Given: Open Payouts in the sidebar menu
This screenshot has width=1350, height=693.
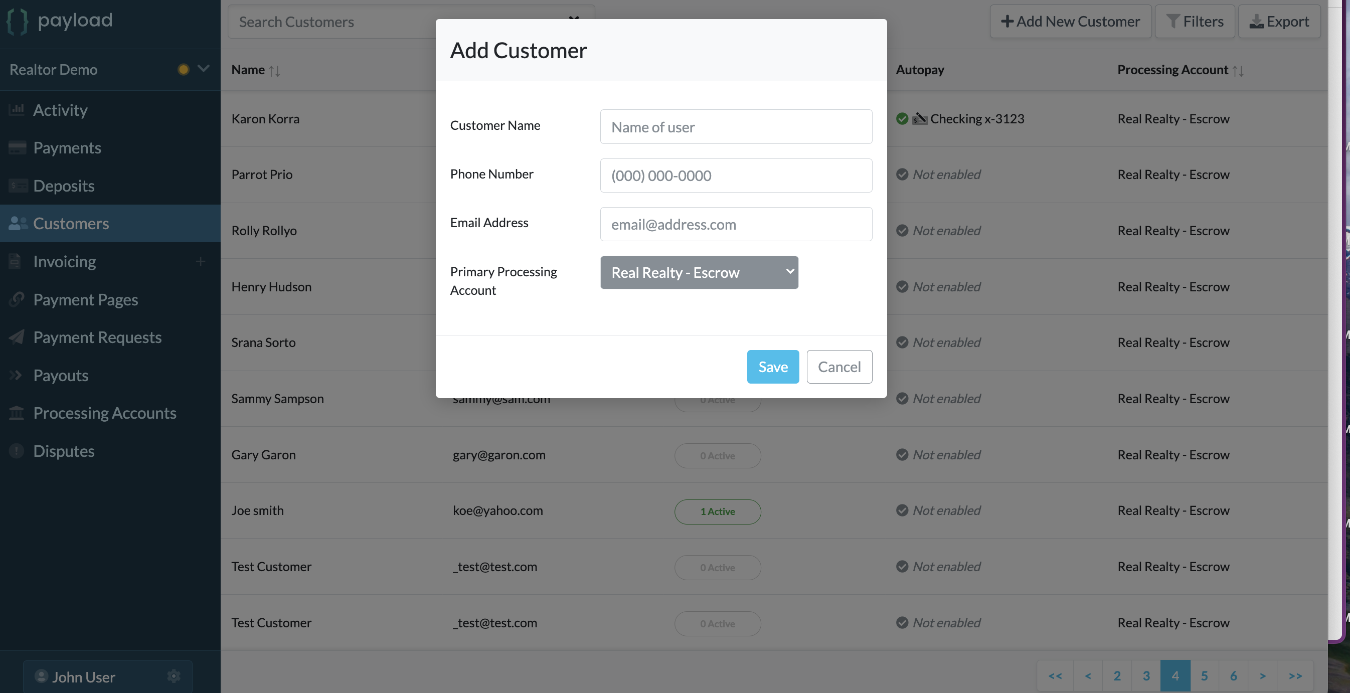Looking at the screenshot, I should [60, 375].
